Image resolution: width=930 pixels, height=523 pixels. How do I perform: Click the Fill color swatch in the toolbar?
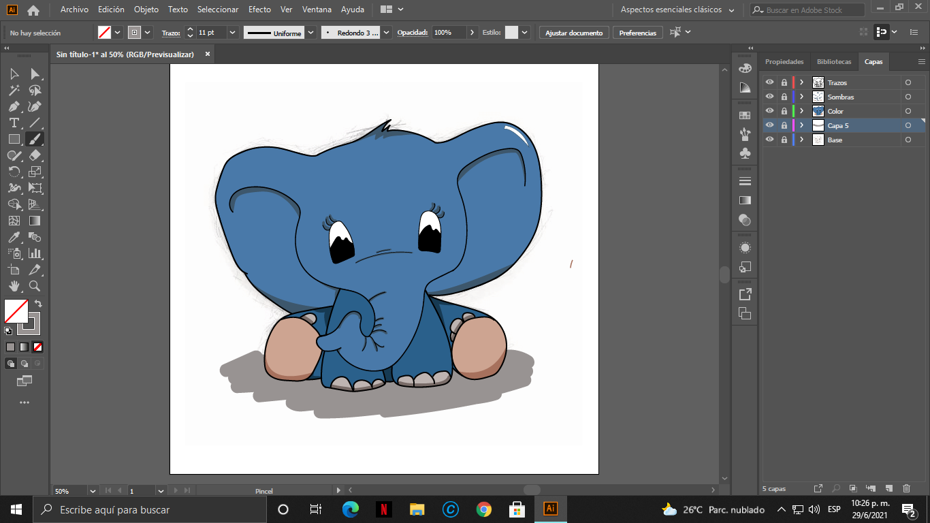point(16,311)
